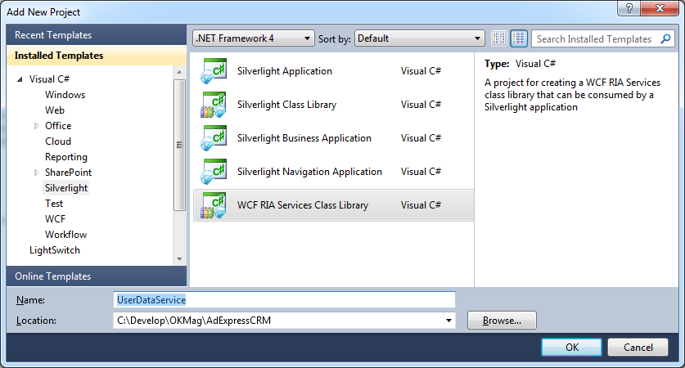The width and height of the screenshot is (685, 368).
Task: Select the Reporting template category
Action: coord(66,157)
